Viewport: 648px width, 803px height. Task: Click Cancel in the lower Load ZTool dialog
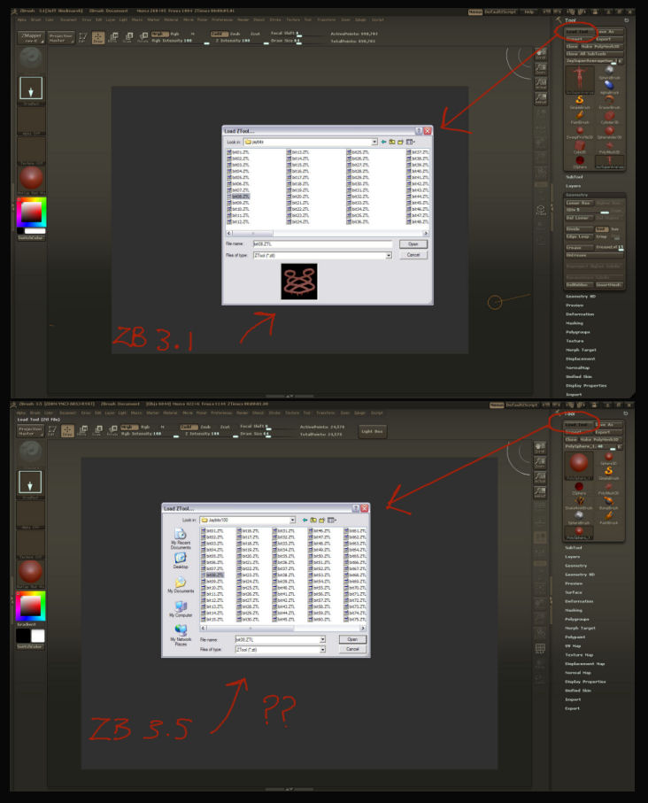click(352, 649)
